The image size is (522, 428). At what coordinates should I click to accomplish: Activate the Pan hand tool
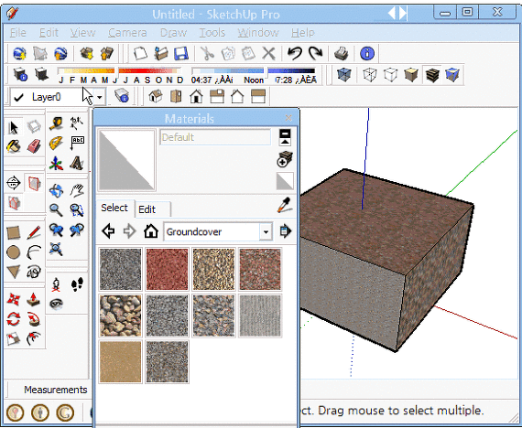[x=77, y=190]
